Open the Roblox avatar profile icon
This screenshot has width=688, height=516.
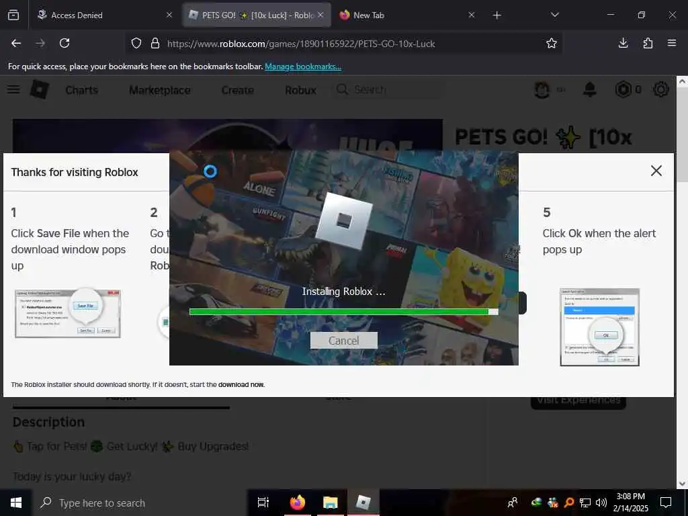(x=542, y=89)
